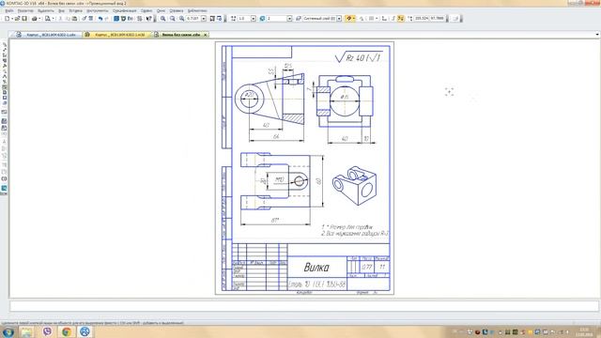This screenshot has width=601, height=338.
Task: Click the context Help arrow-question icon
Action: [x=148, y=19]
